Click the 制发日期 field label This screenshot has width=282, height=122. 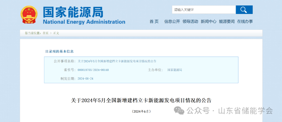(x=68, y=79)
